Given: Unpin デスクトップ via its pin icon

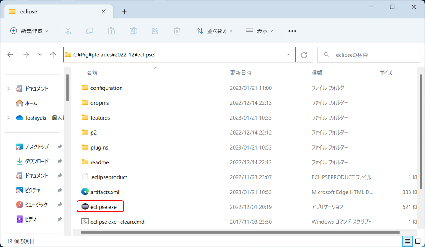Looking at the screenshot, I should [60, 147].
